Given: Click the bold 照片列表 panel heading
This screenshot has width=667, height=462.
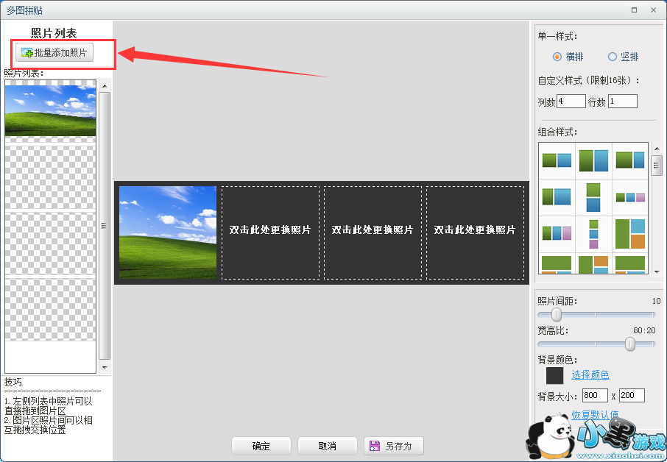Looking at the screenshot, I should click(54, 33).
